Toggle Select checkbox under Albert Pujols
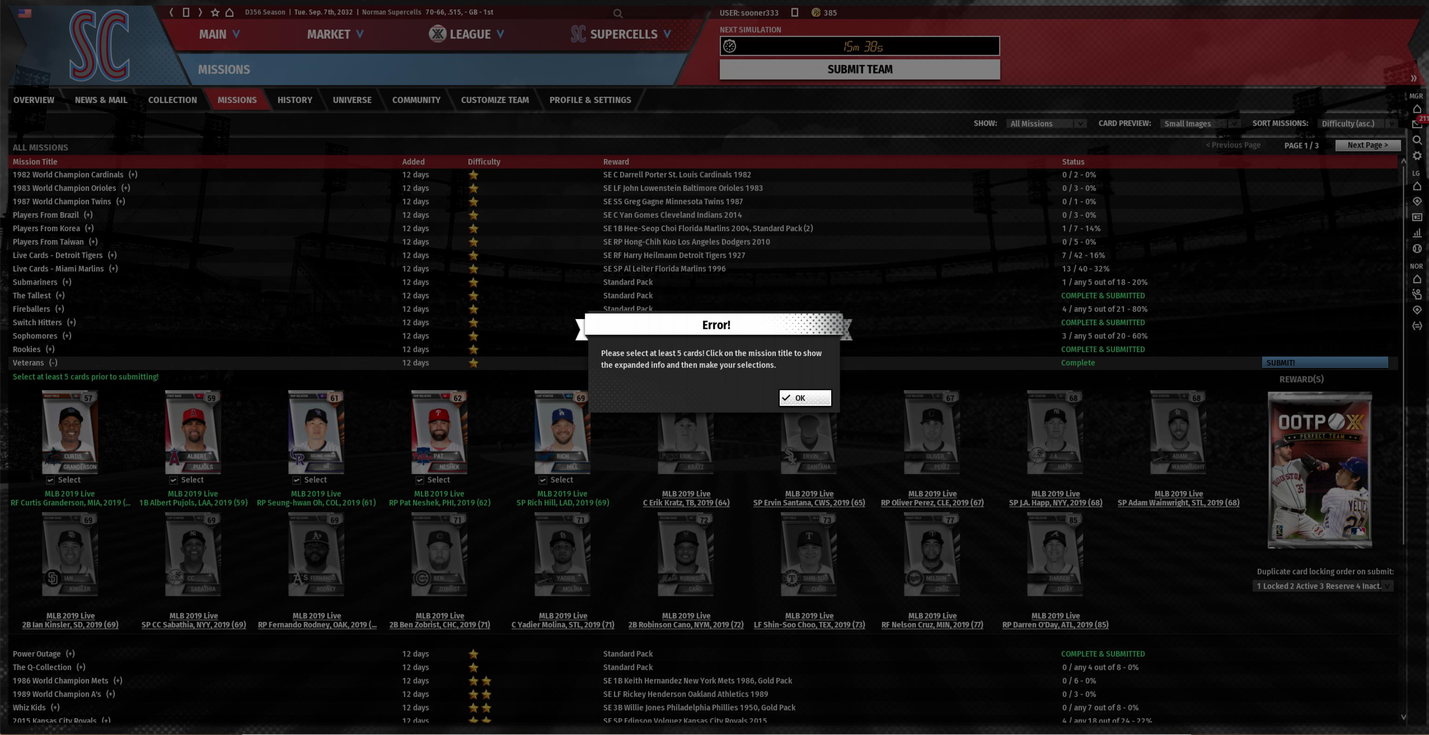This screenshot has width=1429, height=735. coord(174,480)
